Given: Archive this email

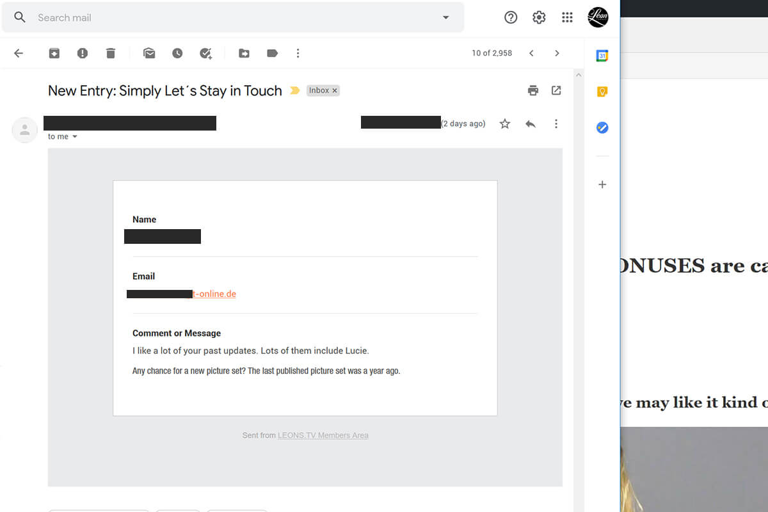Looking at the screenshot, I should click(x=54, y=53).
